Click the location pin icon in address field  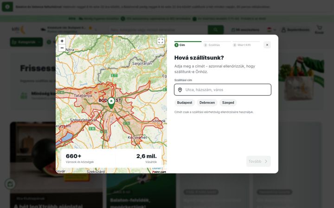click(x=180, y=90)
